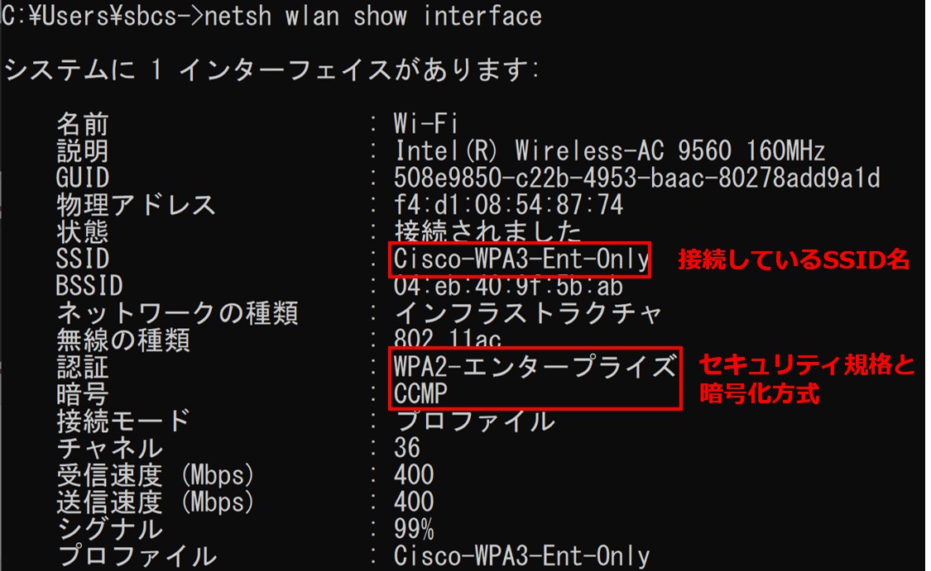Select SSID value 'Cisco-WPA3-Ent-Only'
Image resolution: width=931 pixels, height=571 pixels.
pyautogui.click(x=521, y=259)
